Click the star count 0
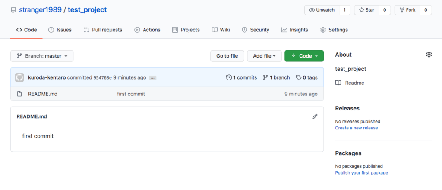The height and width of the screenshot is (190, 442). coord(385,10)
